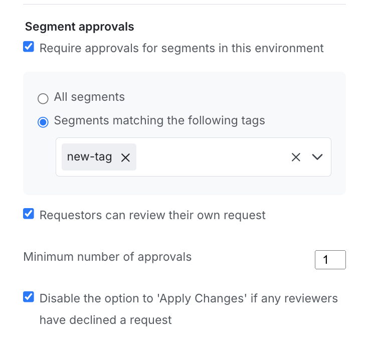
Task: Focus the Minimum number of approvals field
Action: [x=330, y=260]
